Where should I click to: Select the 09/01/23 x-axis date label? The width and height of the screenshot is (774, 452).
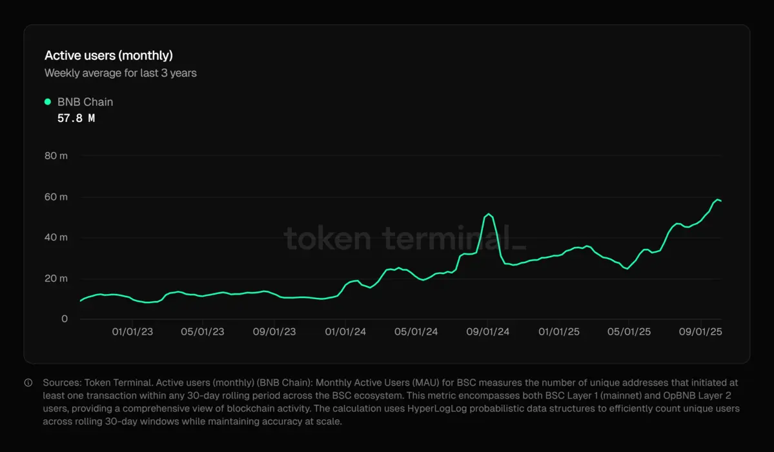[274, 332]
